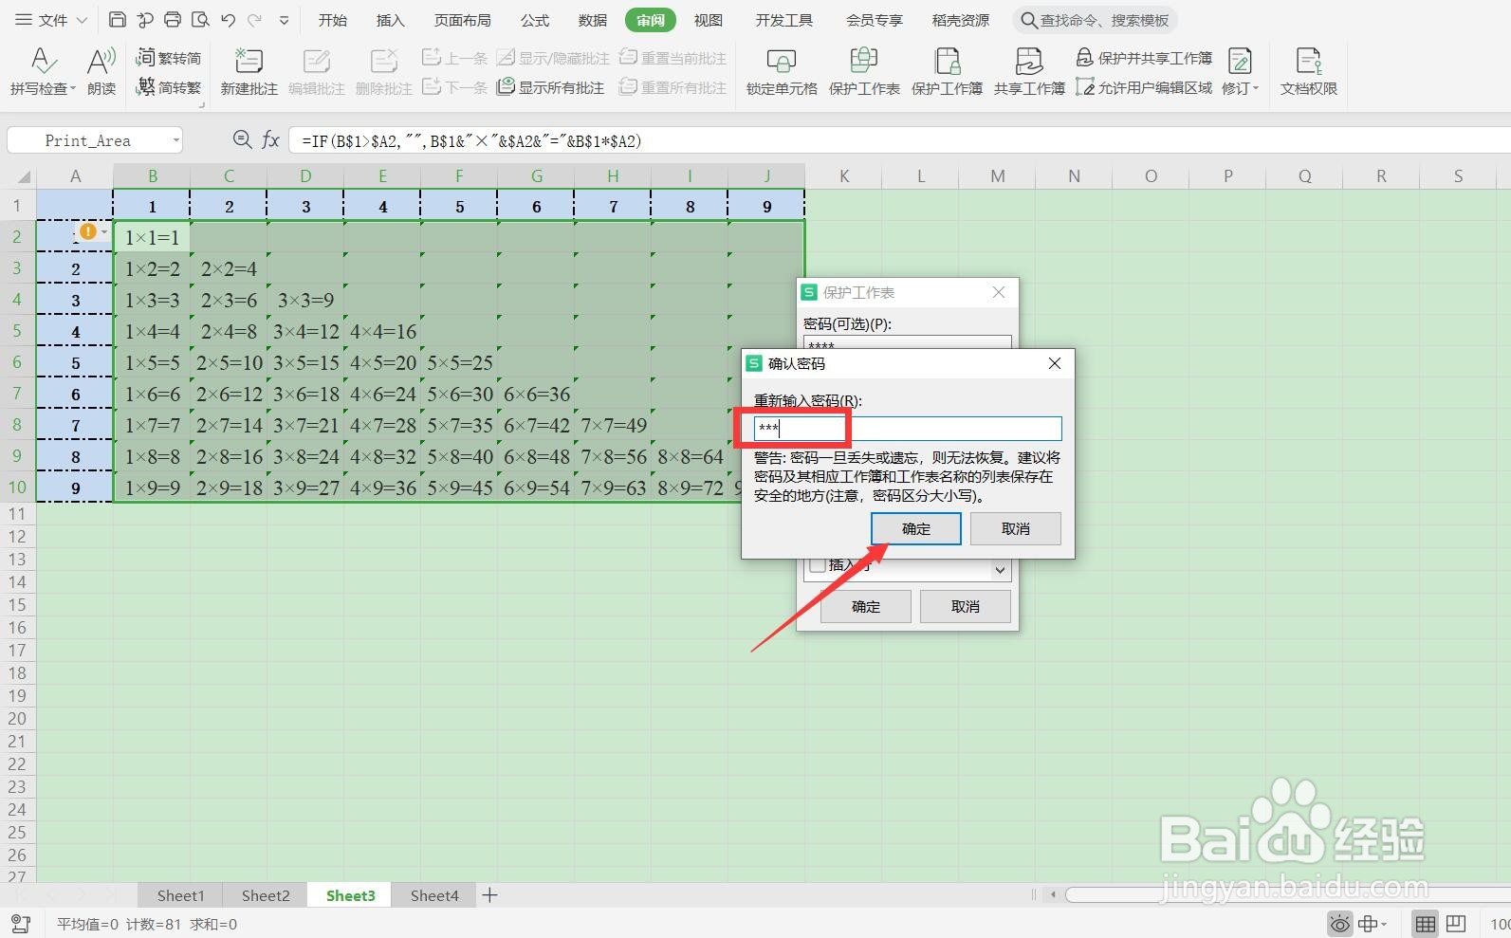1511x938 pixels.
Task: Click the status bar settings icon at far left
Action: coord(20,924)
